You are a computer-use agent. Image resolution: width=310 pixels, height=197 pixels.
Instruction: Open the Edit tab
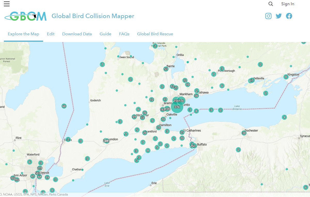coord(51,34)
